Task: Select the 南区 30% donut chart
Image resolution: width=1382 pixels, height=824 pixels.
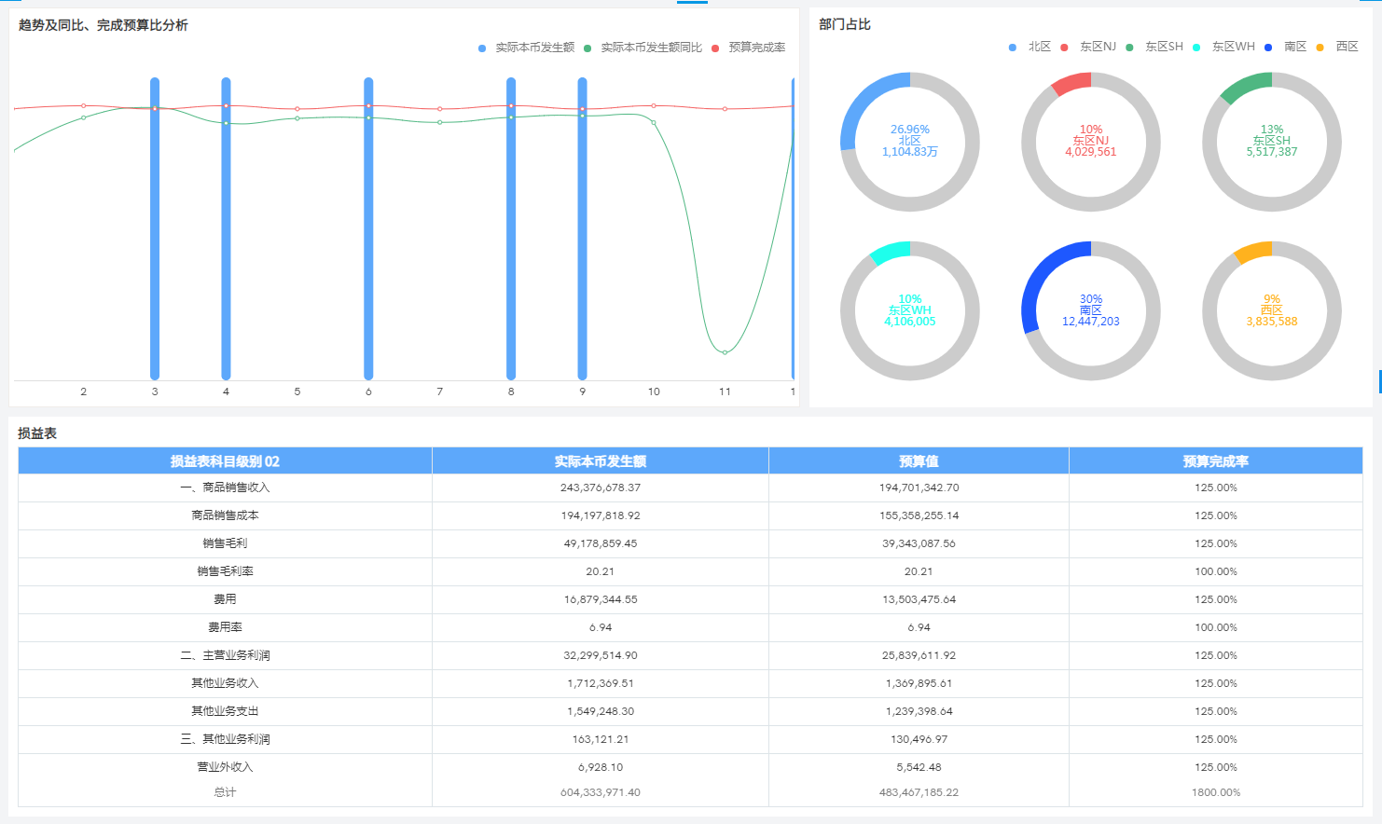Action: coord(1091,311)
